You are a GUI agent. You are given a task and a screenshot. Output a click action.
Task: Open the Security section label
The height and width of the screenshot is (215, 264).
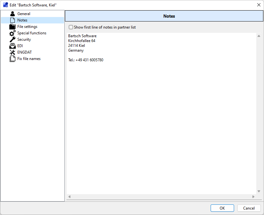(x=24, y=39)
